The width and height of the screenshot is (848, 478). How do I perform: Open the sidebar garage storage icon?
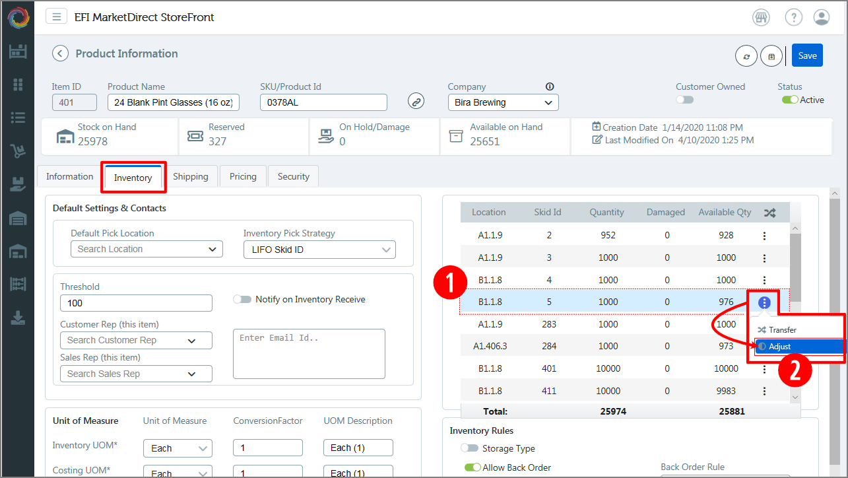pos(18,251)
